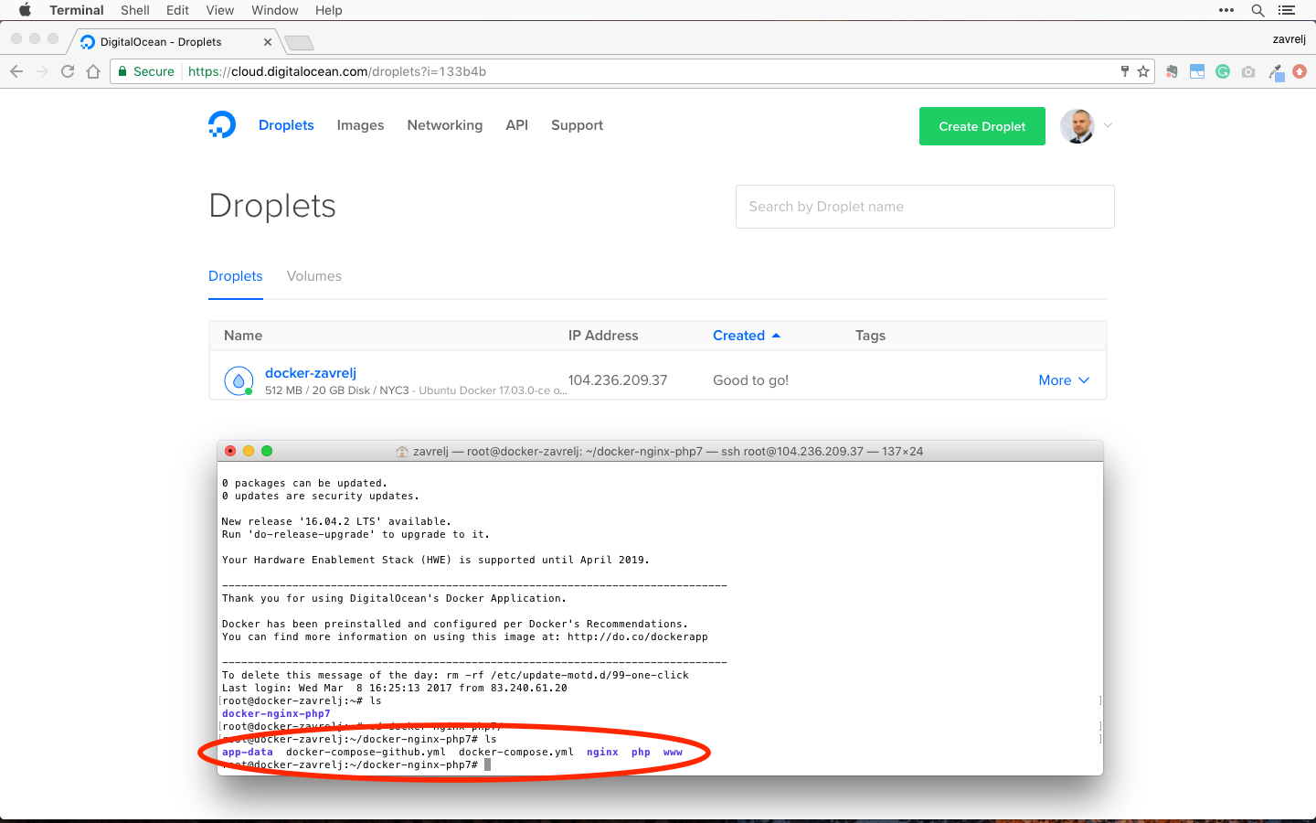This screenshot has height=823, width=1316.
Task: Open the Window menu
Action: [x=275, y=10]
